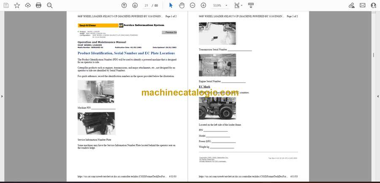Click the 'Page 2 of 2' header text

[x=292, y=16]
